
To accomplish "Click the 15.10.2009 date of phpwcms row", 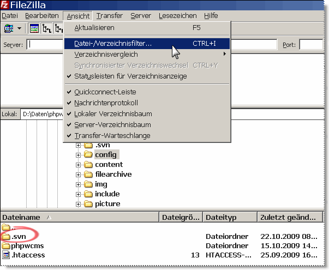I will pos(289,246).
